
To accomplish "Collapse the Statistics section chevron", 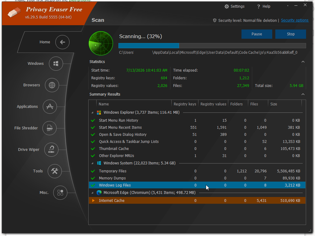I will click(x=303, y=62).
